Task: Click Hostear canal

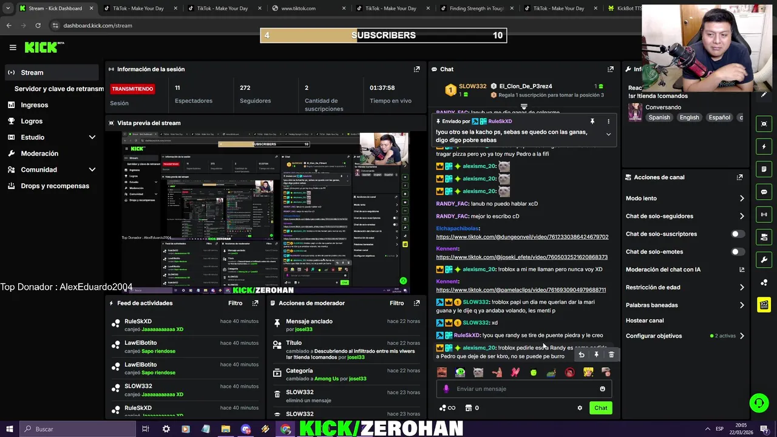Action: pyautogui.click(x=645, y=320)
